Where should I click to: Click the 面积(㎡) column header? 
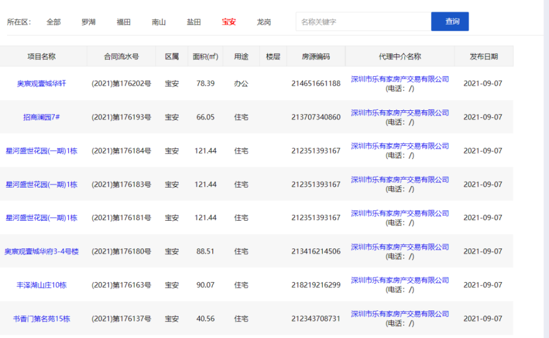click(205, 57)
